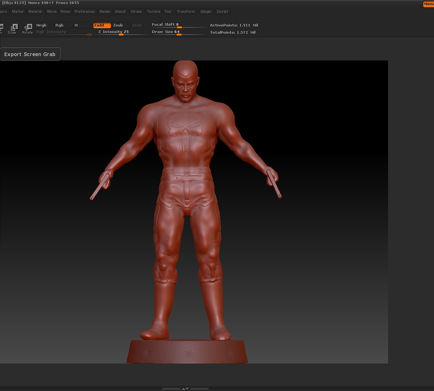The image size is (434, 391).
Task: Click the orange Menus button
Action: coord(429,4)
